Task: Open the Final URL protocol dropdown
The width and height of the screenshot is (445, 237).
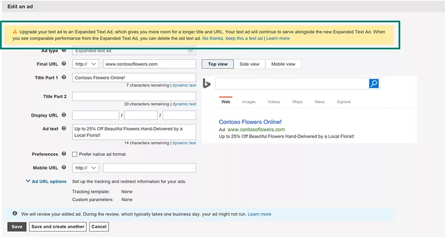Action: pos(86,64)
